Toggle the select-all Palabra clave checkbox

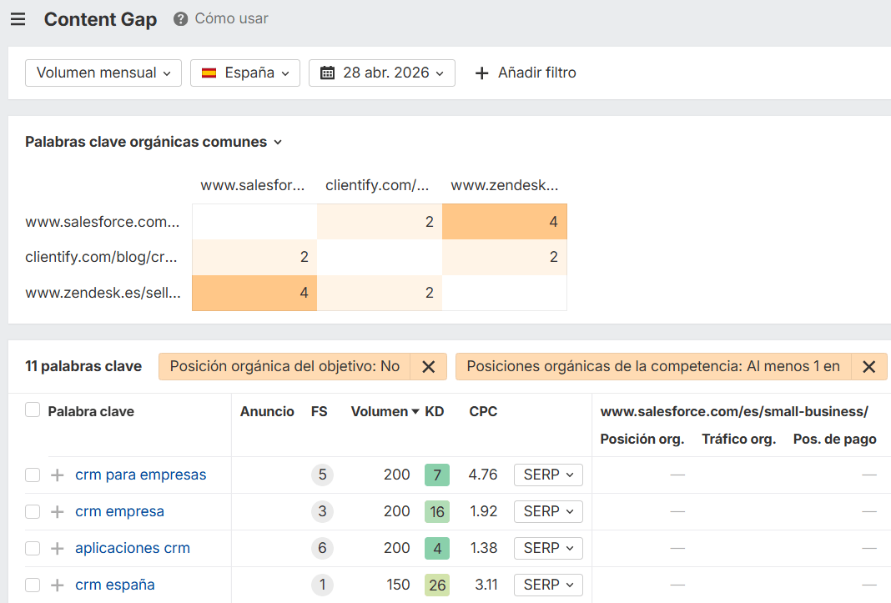(33, 410)
